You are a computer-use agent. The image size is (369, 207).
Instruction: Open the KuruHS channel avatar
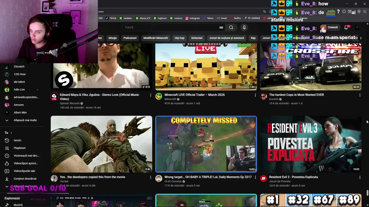(x=263, y=97)
